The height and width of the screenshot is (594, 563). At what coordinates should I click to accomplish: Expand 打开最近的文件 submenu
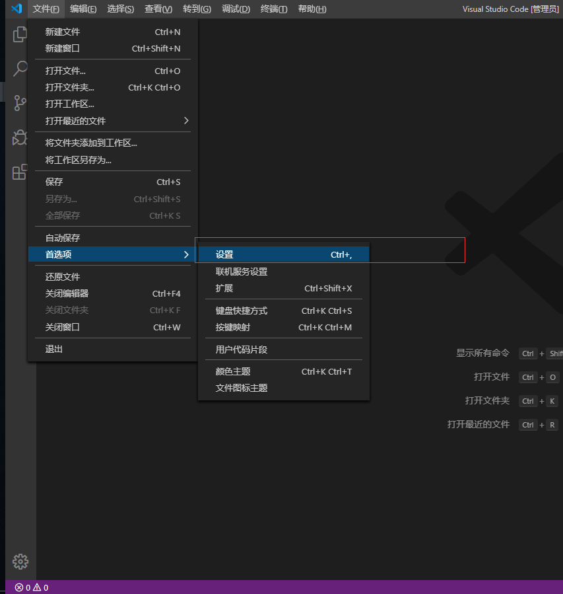[x=113, y=121]
